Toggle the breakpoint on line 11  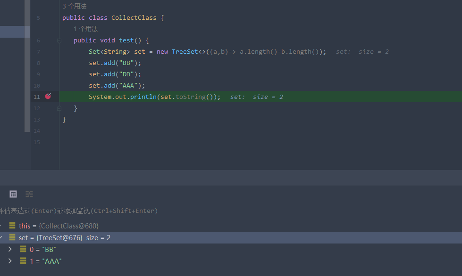(48, 97)
